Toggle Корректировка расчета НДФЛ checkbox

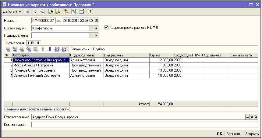tap(106, 27)
